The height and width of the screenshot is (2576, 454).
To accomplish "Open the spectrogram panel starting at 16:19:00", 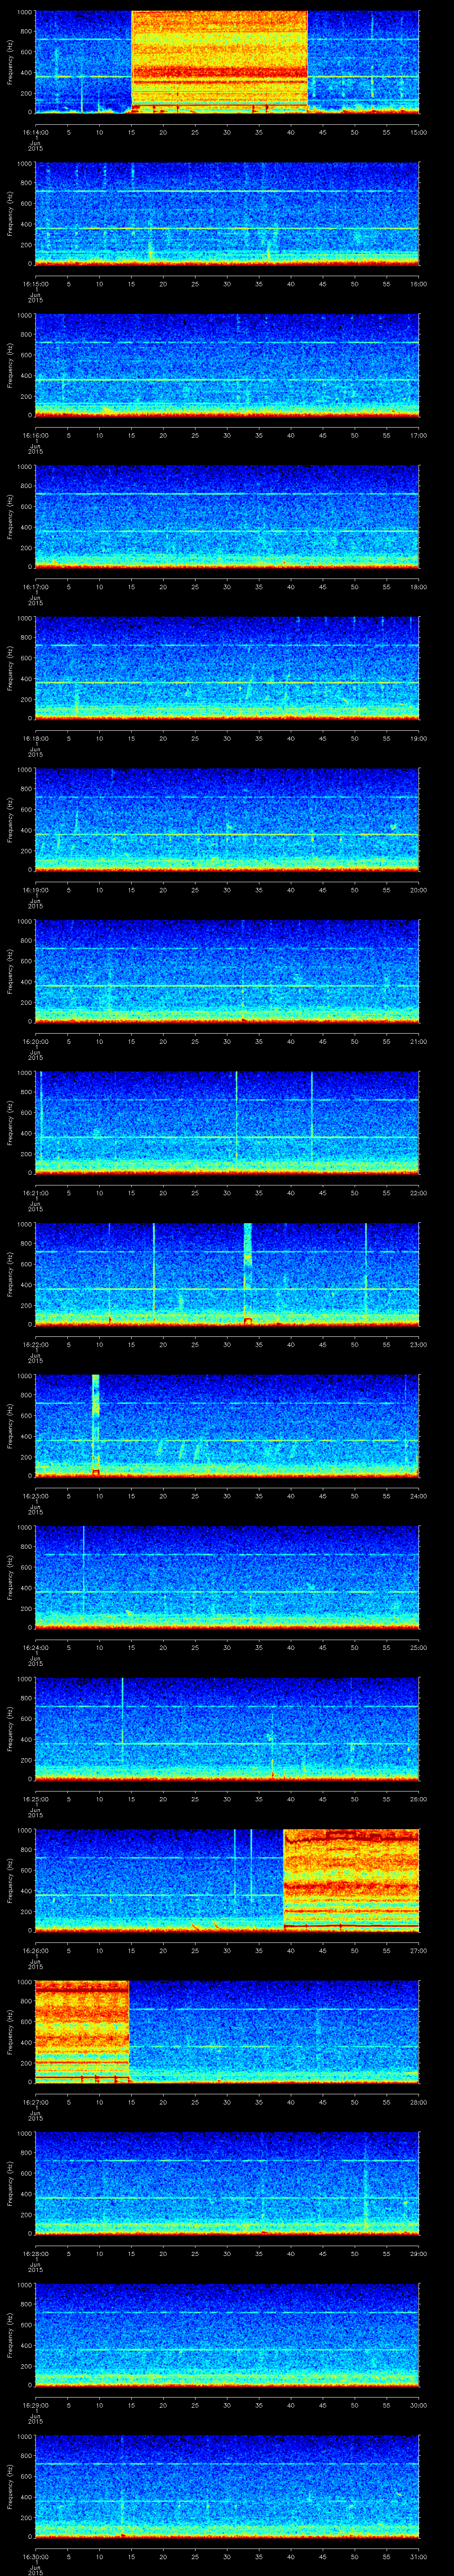I will (x=227, y=819).
